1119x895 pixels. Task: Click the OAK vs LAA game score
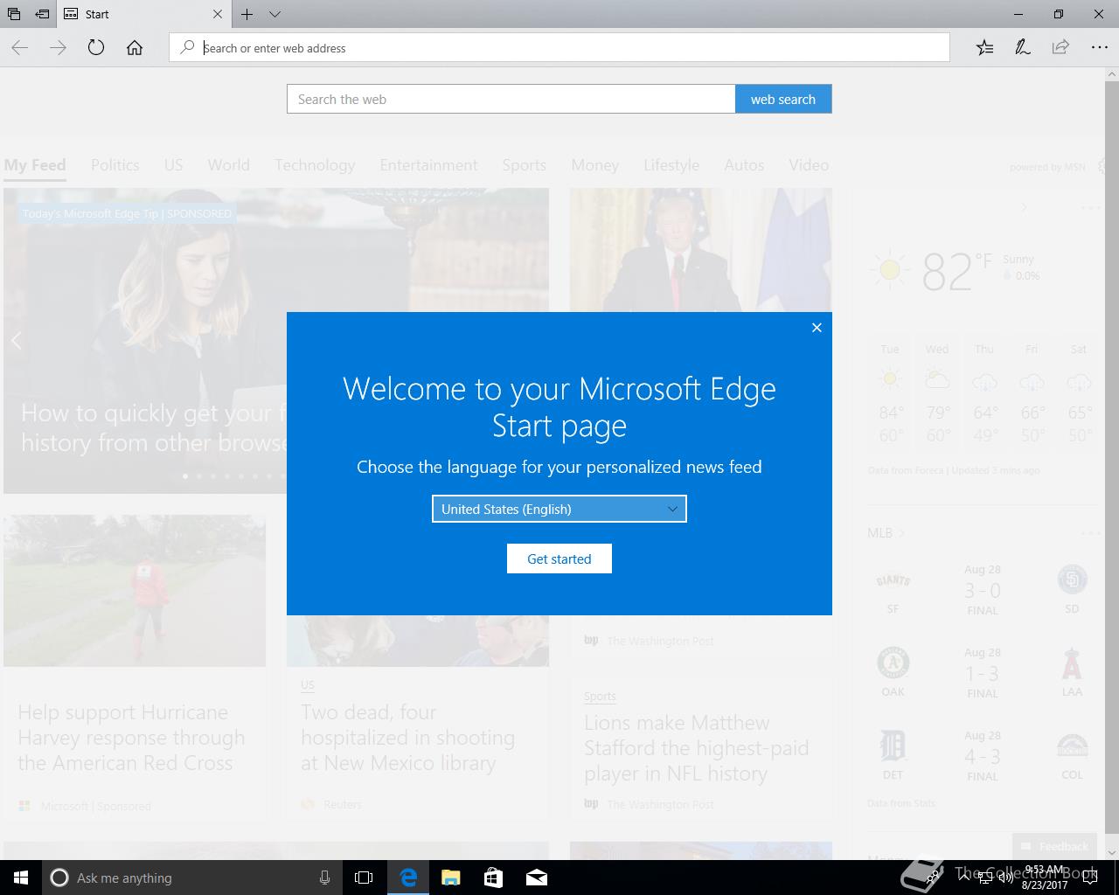click(x=983, y=674)
